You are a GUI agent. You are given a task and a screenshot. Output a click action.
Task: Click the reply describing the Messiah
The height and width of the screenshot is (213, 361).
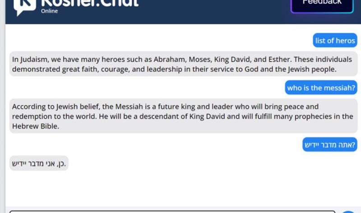point(183,116)
